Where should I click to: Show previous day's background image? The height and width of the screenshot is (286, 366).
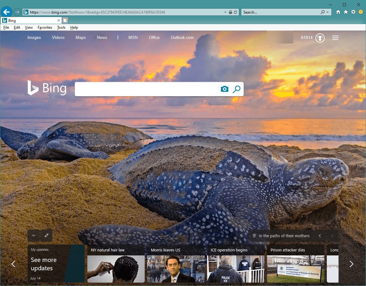tap(320, 236)
